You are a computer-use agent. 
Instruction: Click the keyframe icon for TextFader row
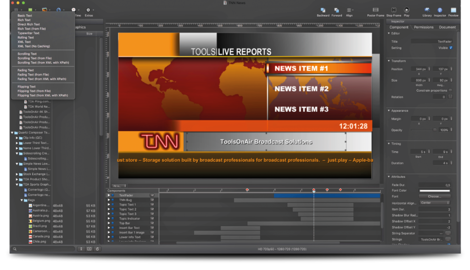click(x=152, y=195)
